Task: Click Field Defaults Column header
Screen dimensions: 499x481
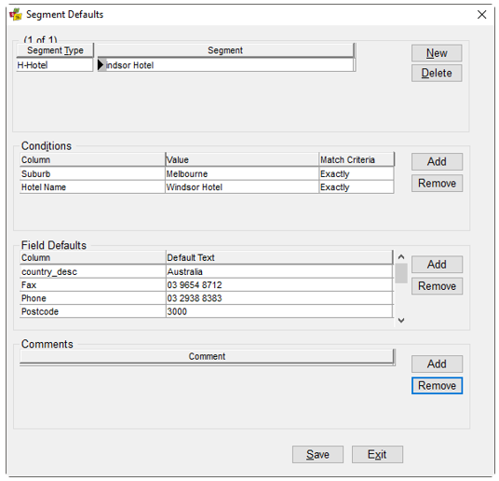Action: point(92,257)
